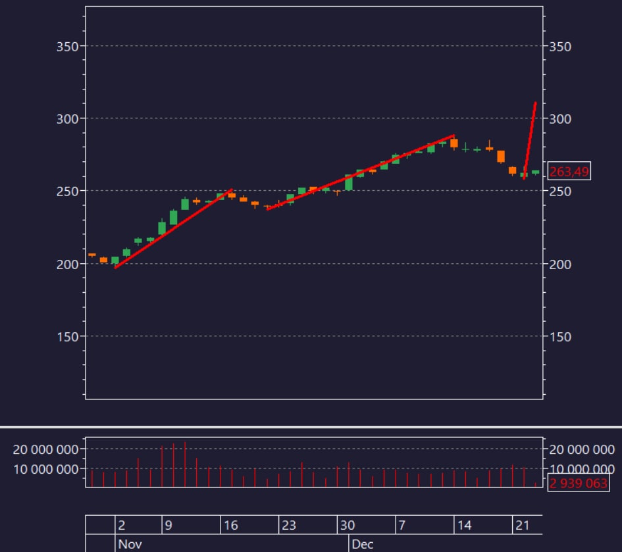
Task: Click the 250 label on left price axis
Action: [67, 191]
